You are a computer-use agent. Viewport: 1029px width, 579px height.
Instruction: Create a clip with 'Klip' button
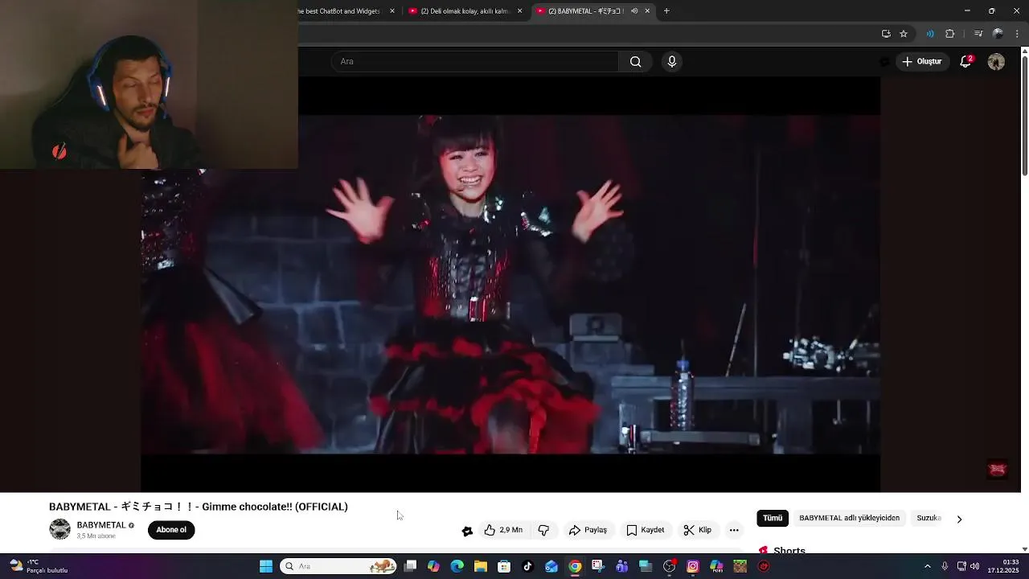[698, 530]
